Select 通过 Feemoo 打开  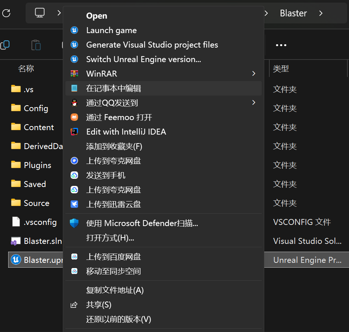tap(164, 117)
